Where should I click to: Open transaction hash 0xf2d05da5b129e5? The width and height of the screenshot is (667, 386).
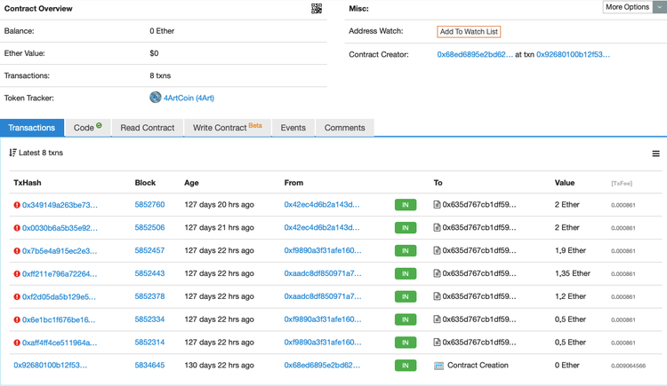(x=59, y=297)
